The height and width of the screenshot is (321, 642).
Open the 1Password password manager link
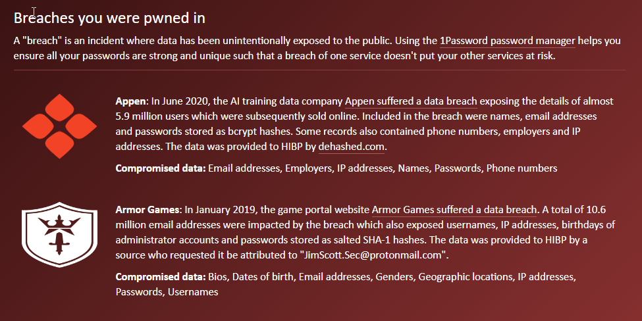[507, 41]
